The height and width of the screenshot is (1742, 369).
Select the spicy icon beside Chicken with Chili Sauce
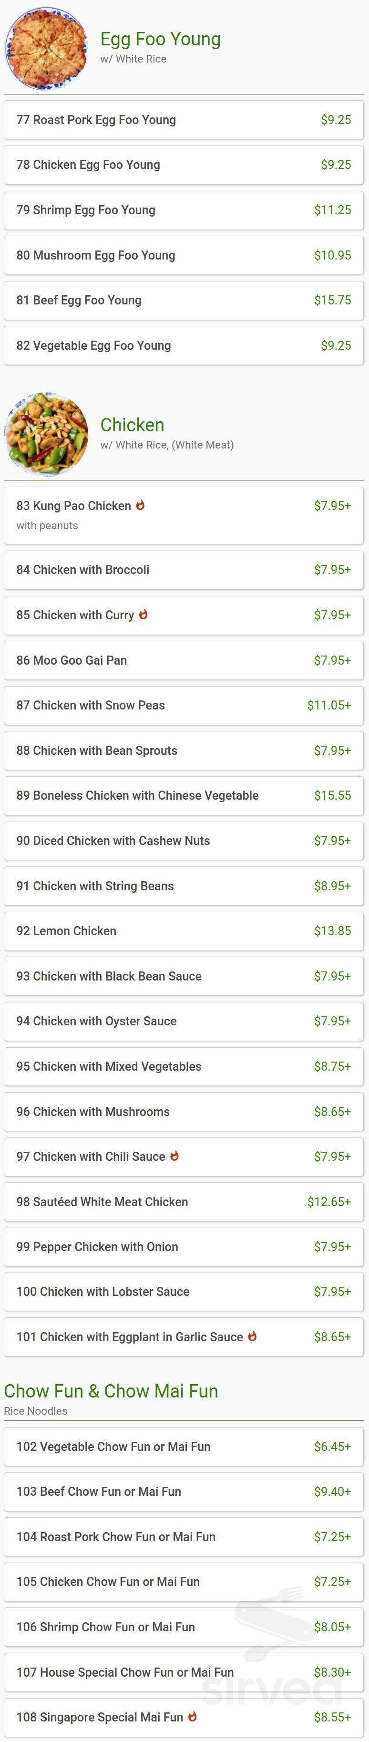coord(174,1157)
